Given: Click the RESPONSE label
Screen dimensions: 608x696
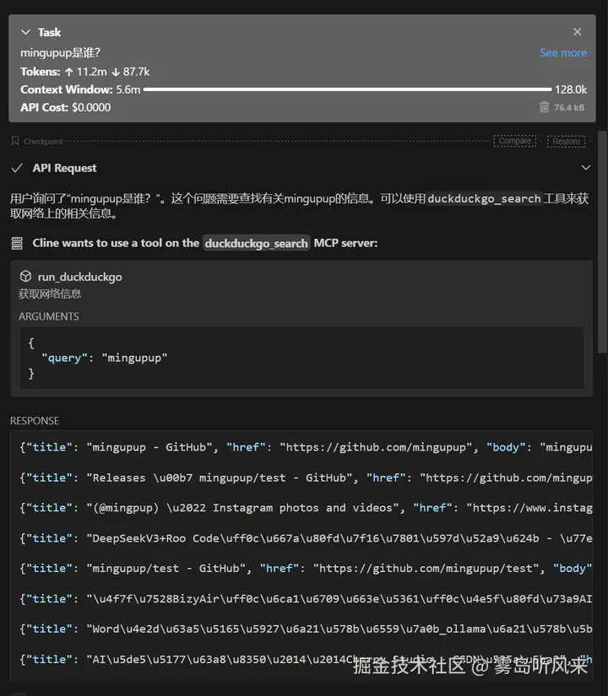Looking at the screenshot, I should [35, 421].
